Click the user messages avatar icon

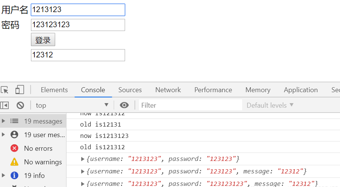(x=14, y=134)
